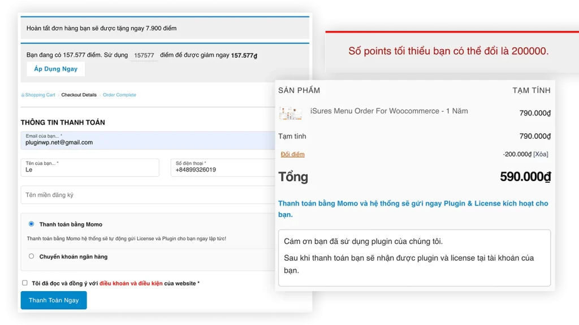The image size is (579, 325).
Task: Open the điều khoản và điều kiện link
Action: coord(131,283)
